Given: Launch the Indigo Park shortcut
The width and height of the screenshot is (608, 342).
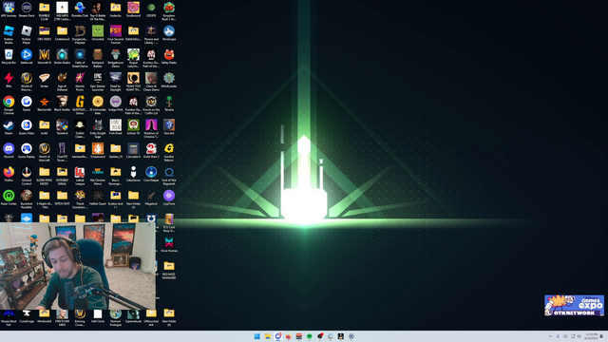Looking at the screenshot, I should 116,104.
